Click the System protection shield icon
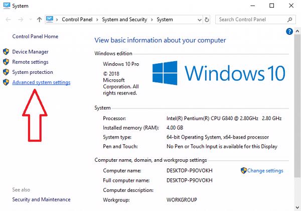 coord(7,72)
